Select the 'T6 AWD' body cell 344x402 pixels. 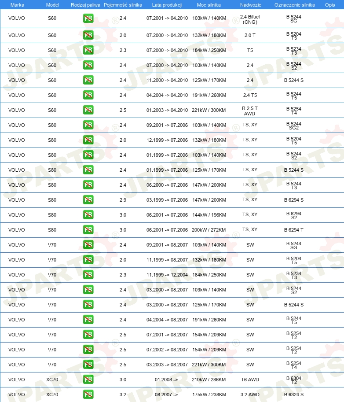[x=250, y=380]
